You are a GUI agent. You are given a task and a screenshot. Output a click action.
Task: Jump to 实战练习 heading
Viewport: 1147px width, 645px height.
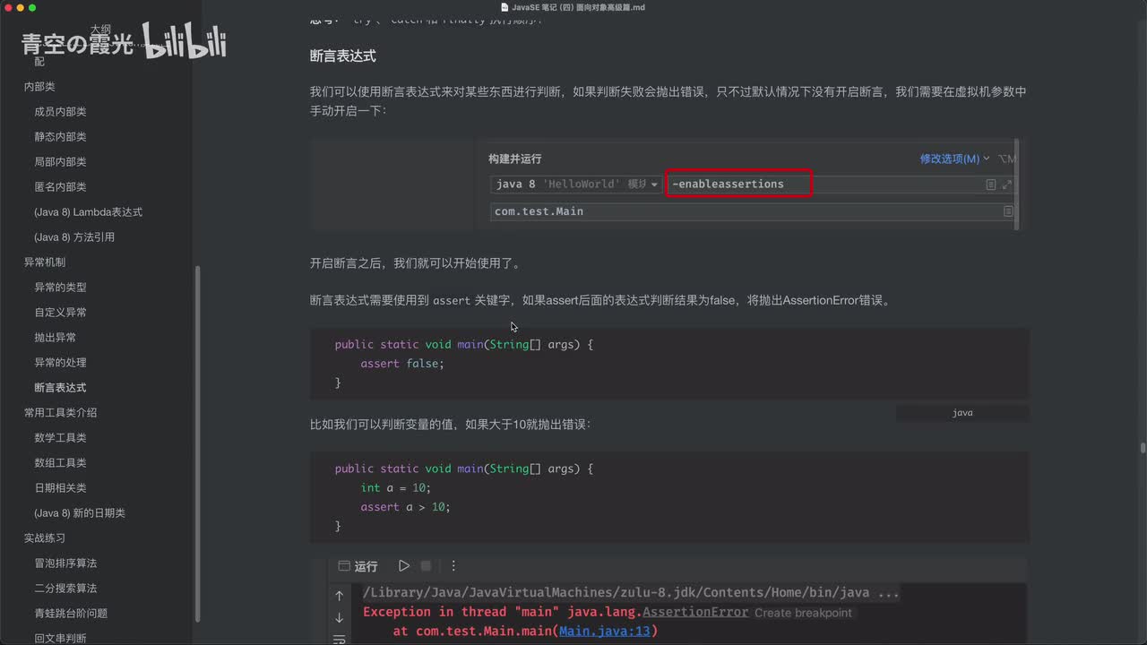click(x=45, y=538)
